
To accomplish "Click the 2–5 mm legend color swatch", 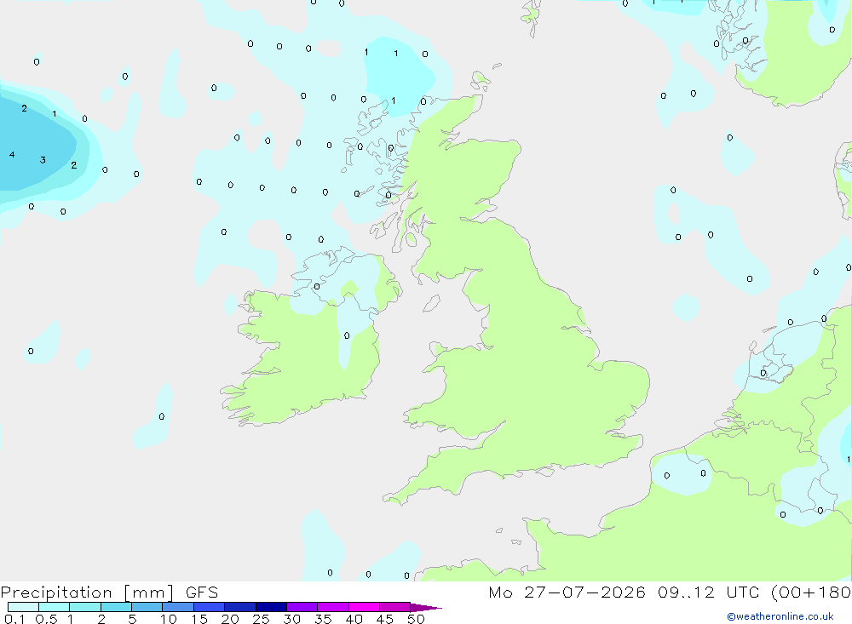I will pos(116,607).
